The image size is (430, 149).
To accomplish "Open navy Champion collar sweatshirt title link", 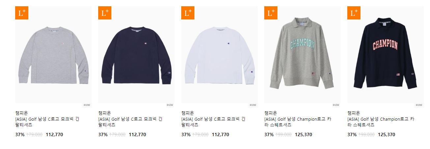I will (381, 122).
